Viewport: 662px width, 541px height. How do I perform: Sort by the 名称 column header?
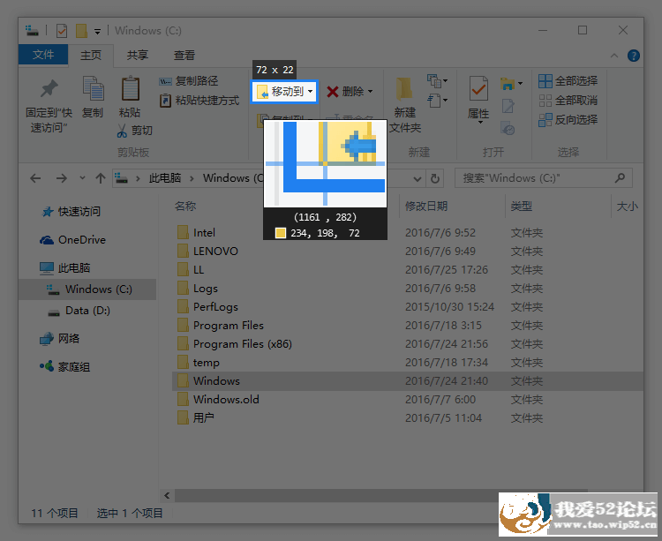click(185, 206)
